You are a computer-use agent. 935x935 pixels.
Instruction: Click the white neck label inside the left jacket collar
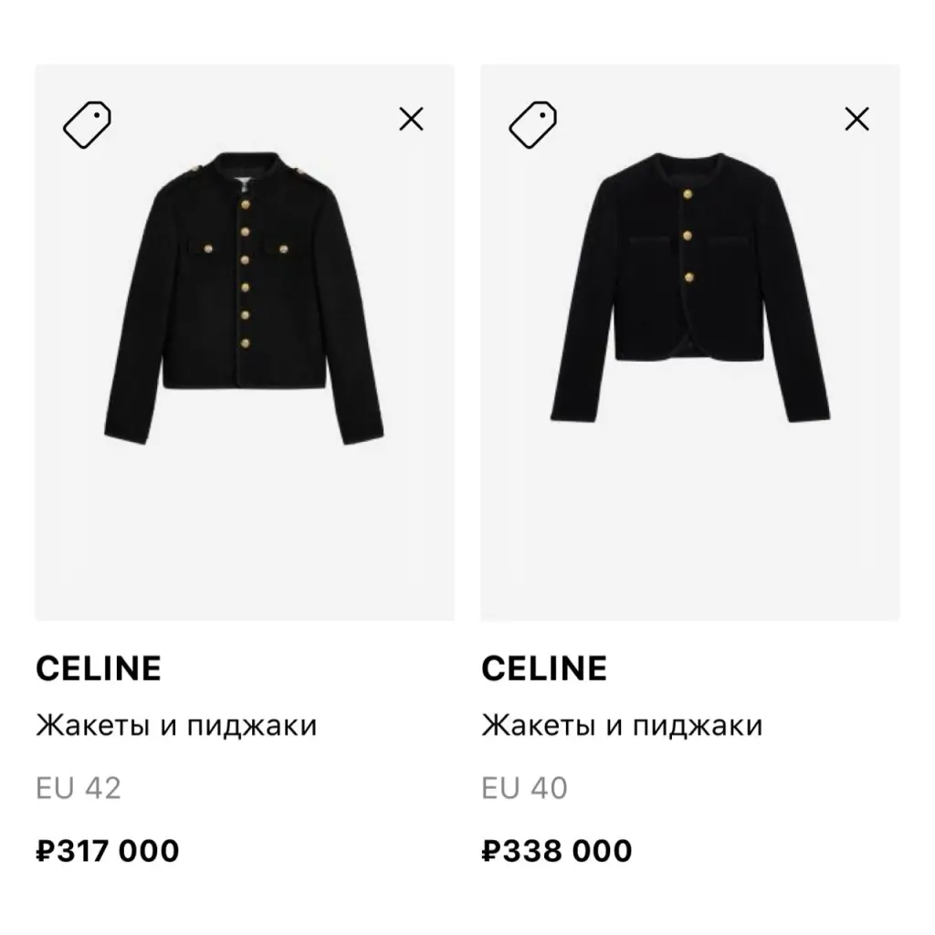click(x=244, y=181)
